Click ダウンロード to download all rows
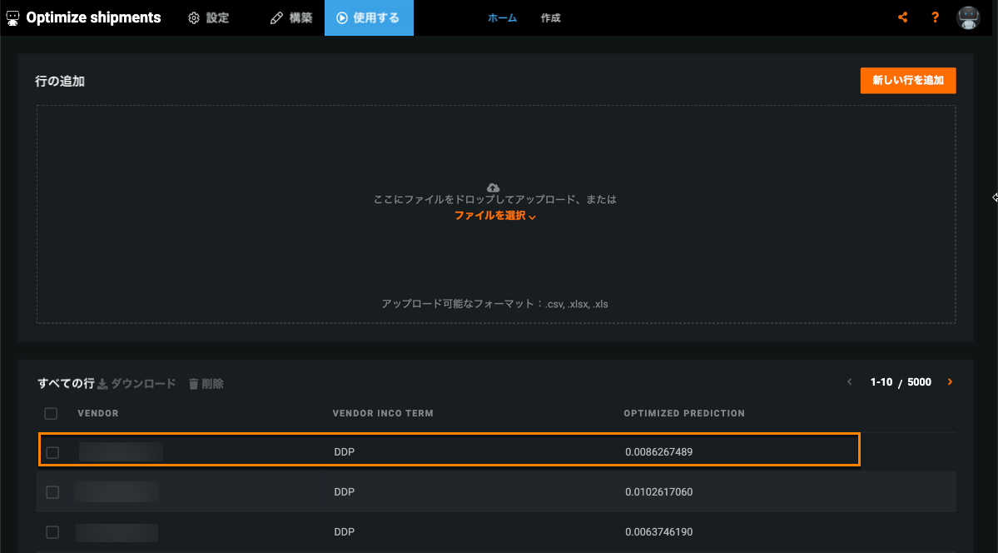 point(137,384)
